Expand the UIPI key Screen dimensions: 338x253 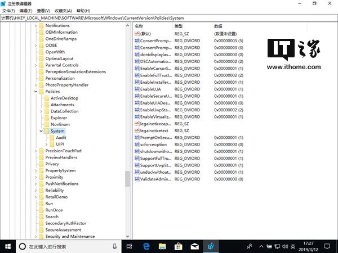pyautogui.click(x=47, y=144)
